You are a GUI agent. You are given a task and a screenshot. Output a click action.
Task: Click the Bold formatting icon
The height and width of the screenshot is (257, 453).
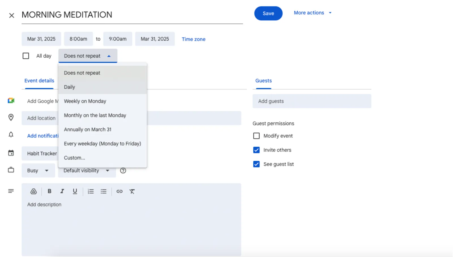tap(49, 191)
